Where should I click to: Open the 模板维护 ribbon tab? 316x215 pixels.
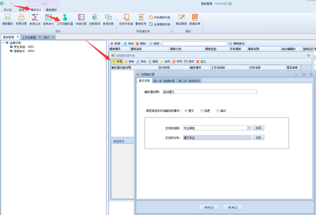click(x=51, y=10)
